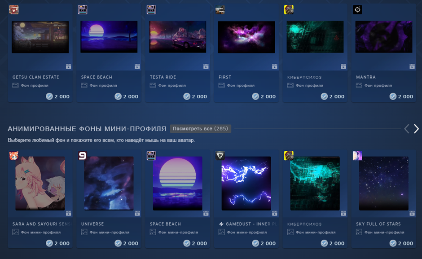Click the Gamedust triangle game icon
Screen dimensions: 422x259
(x=220, y=156)
